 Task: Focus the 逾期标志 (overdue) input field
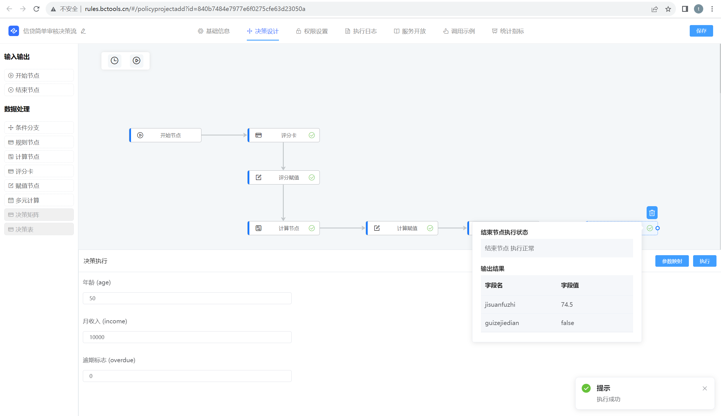187,376
